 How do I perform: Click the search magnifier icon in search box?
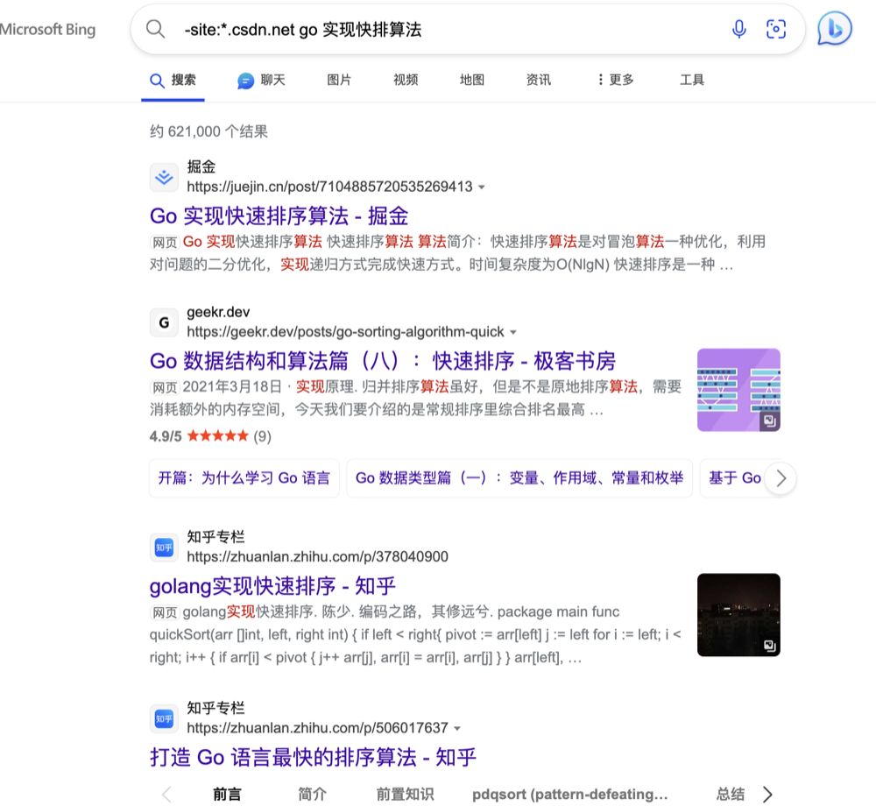156,29
